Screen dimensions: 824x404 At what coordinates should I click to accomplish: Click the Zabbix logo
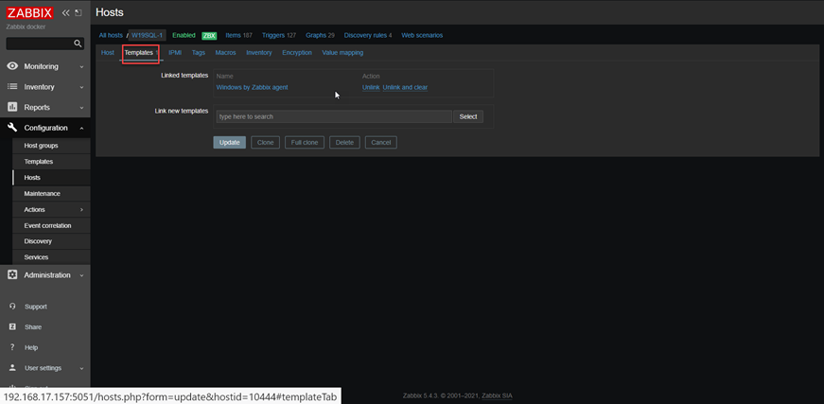[x=29, y=12]
